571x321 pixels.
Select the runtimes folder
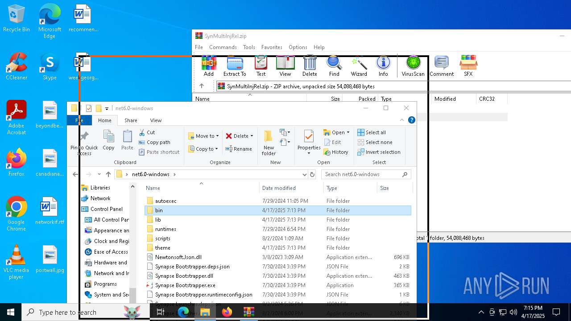point(277,229)
